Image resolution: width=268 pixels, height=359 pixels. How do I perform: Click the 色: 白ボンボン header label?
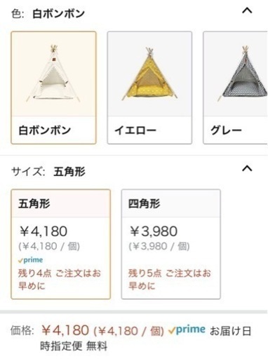click(x=48, y=13)
